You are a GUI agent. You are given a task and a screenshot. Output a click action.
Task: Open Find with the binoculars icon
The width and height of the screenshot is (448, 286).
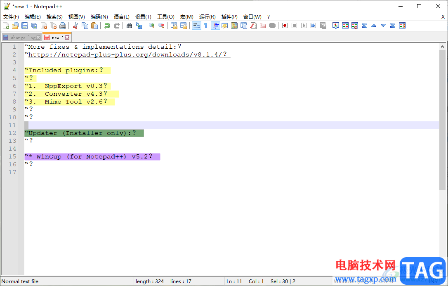tap(130, 26)
